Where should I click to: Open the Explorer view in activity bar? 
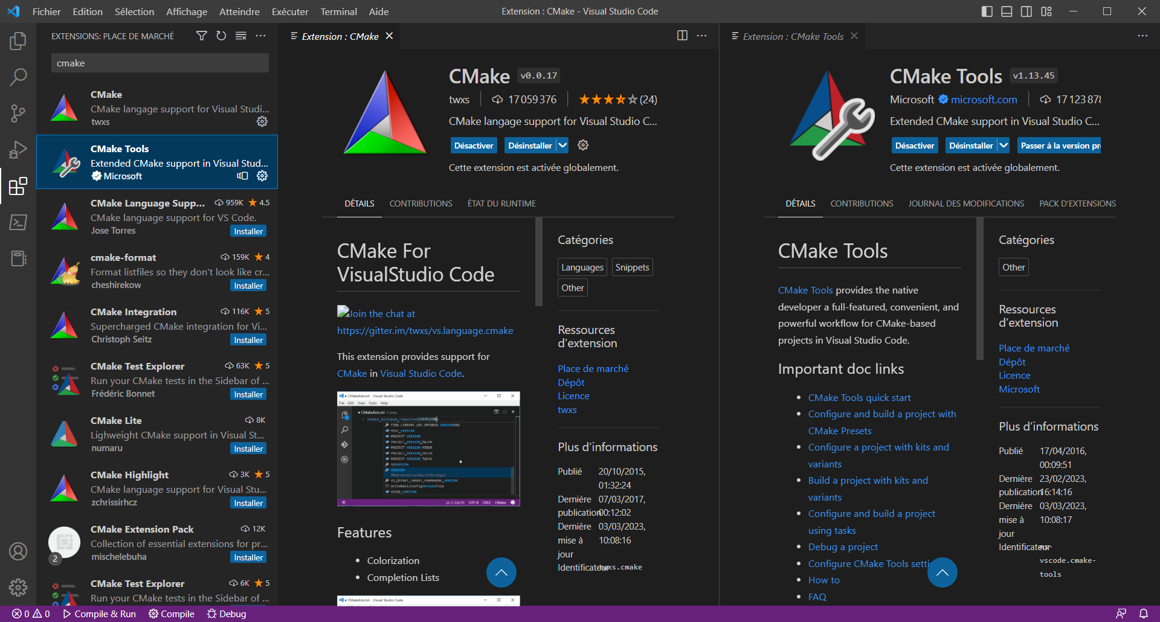tap(18, 41)
